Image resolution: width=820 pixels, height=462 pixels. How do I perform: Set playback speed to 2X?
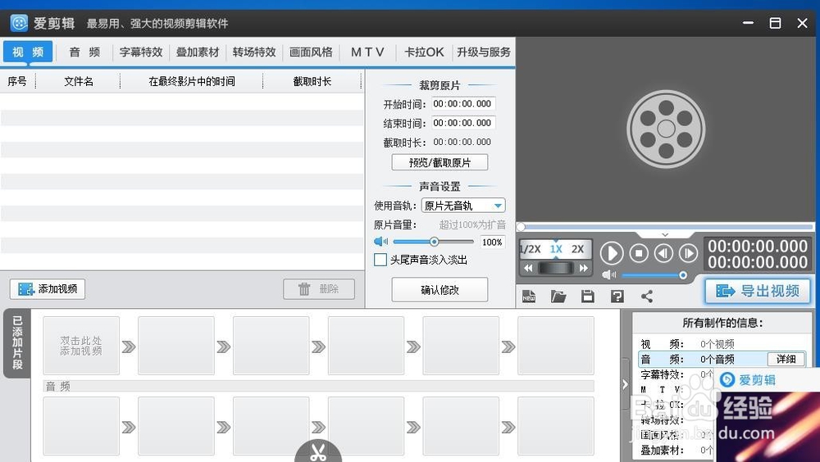pyautogui.click(x=578, y=249)
